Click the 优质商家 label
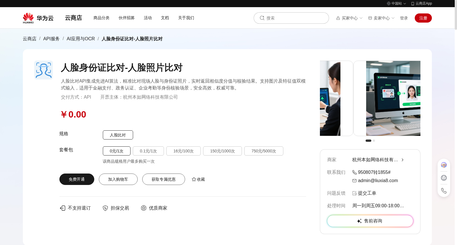The image size is (457, 245). pos(158,208)
